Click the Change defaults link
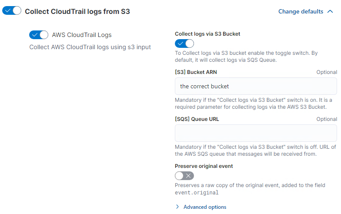Screen dimensions: 341x214 point(301,11)
